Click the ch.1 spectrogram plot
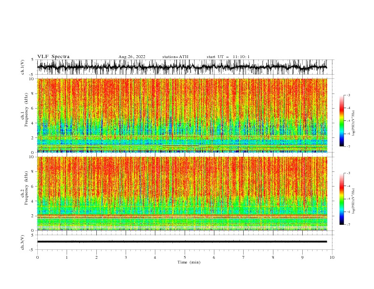Viewport: 374px width, 289px height. (x=182, y=115)
